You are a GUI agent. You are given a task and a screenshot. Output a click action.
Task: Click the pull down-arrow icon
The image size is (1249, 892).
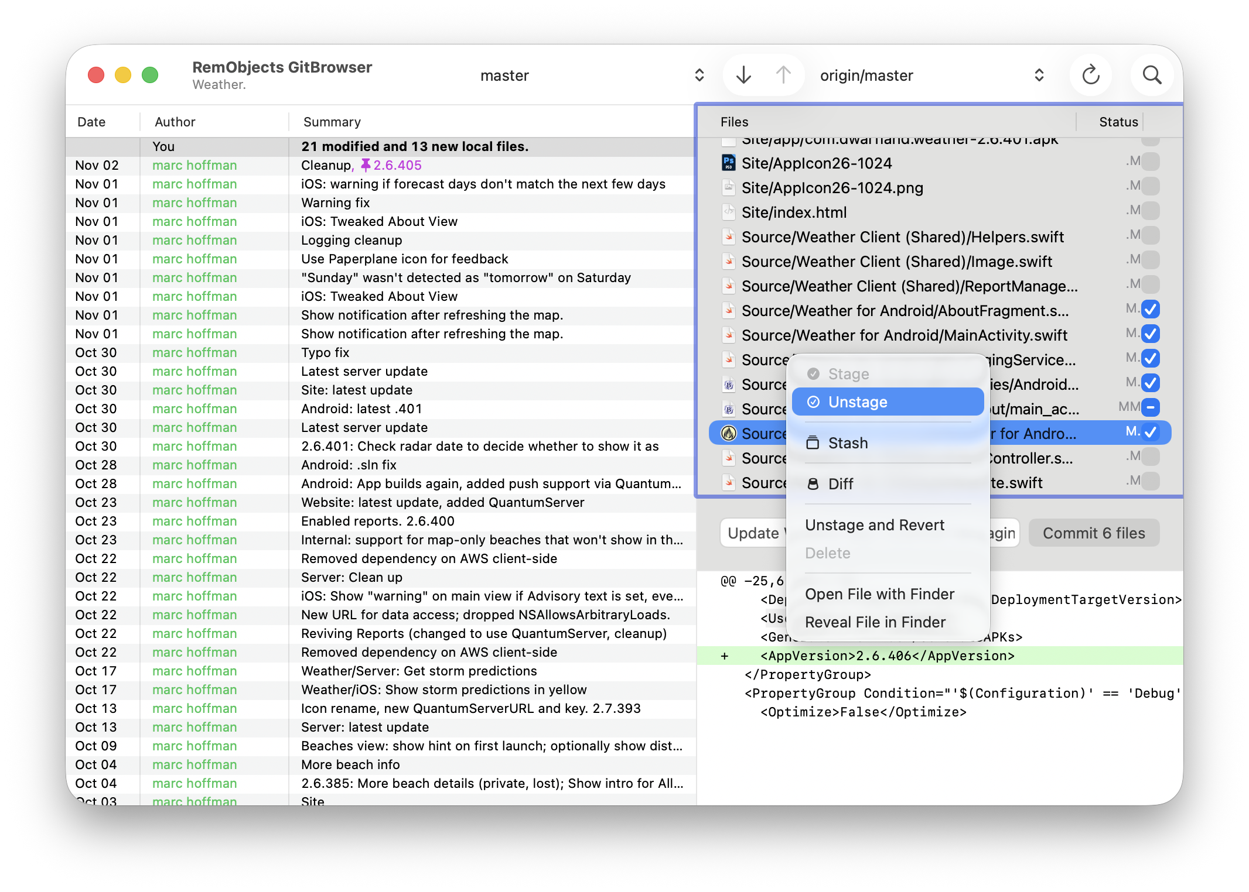click(743, 75)
